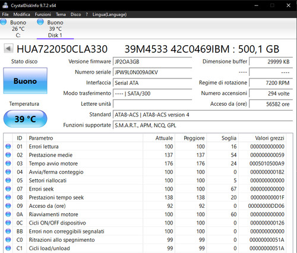Click the Attuale column header
The width and height of the screenshot is (297, 253).
click(x=159, y=138)
